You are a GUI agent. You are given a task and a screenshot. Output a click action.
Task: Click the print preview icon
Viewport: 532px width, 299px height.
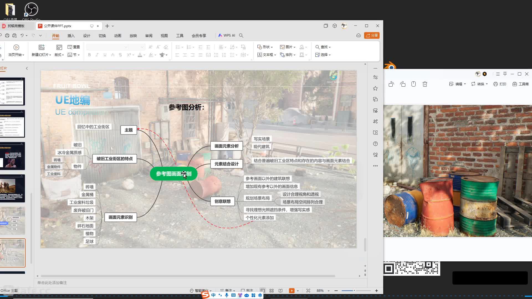pos(14,35)
